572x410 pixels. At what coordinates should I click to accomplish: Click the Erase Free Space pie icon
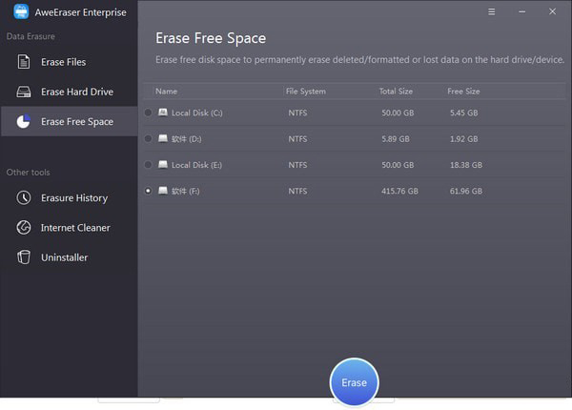(x=24, y=122)
